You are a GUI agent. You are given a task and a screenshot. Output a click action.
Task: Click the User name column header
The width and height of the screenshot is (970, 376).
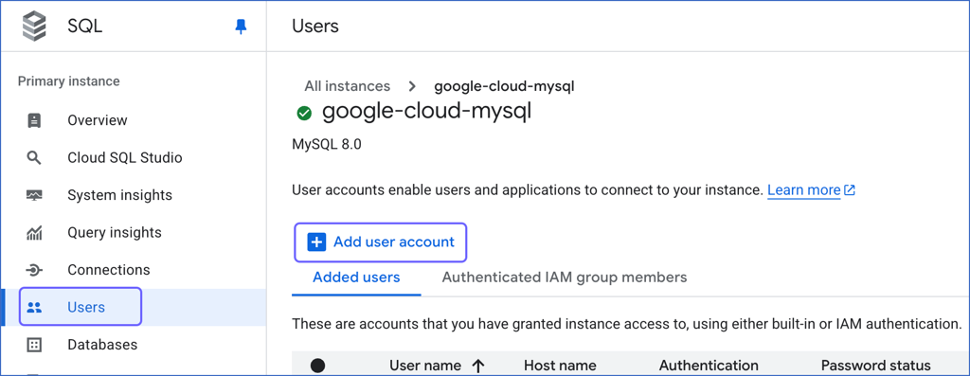point(425,367)
